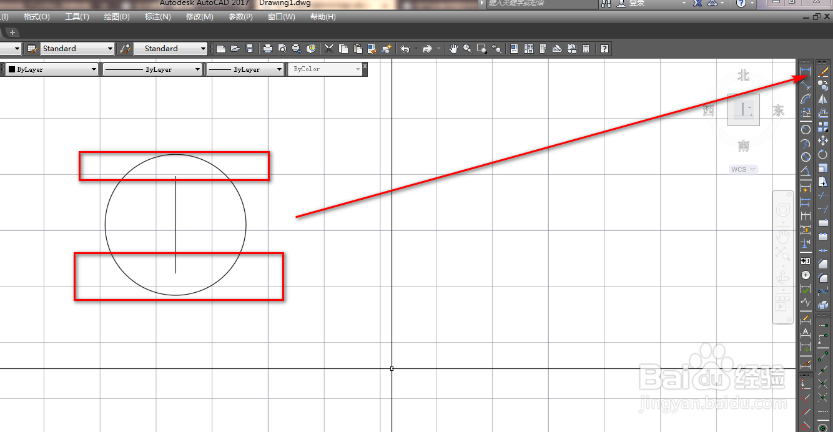The height and width of the screenshot is (432, 833).
Task: Click the New drawing icon
Action: pyautogui.click(x=220, y=49)
